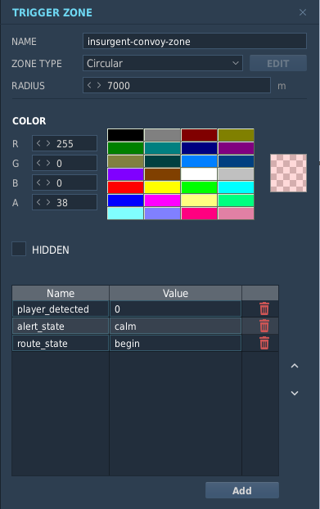Delete the alert_state property row
This screenshot has width=320, height=509.
(x=264, y=326)
